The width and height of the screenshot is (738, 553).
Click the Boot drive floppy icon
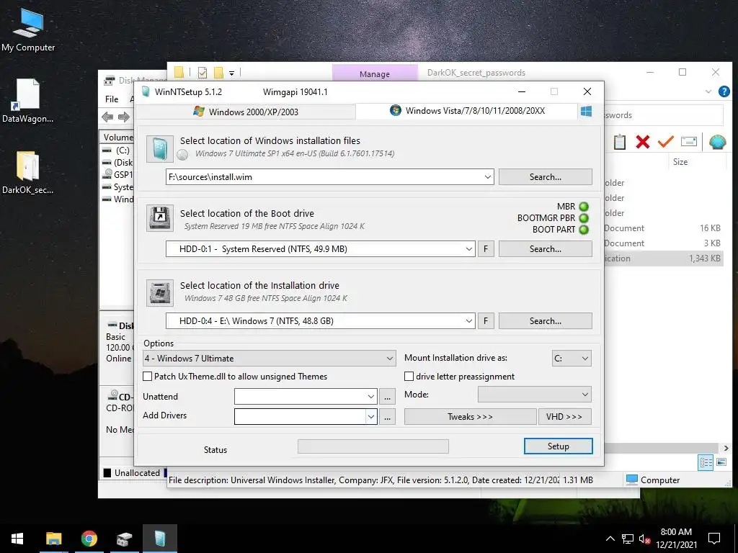(x=159, y=217)
